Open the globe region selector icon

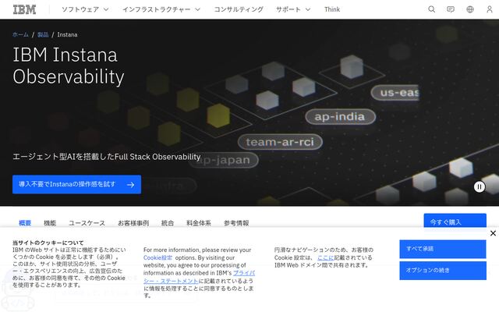coord(470,9)
